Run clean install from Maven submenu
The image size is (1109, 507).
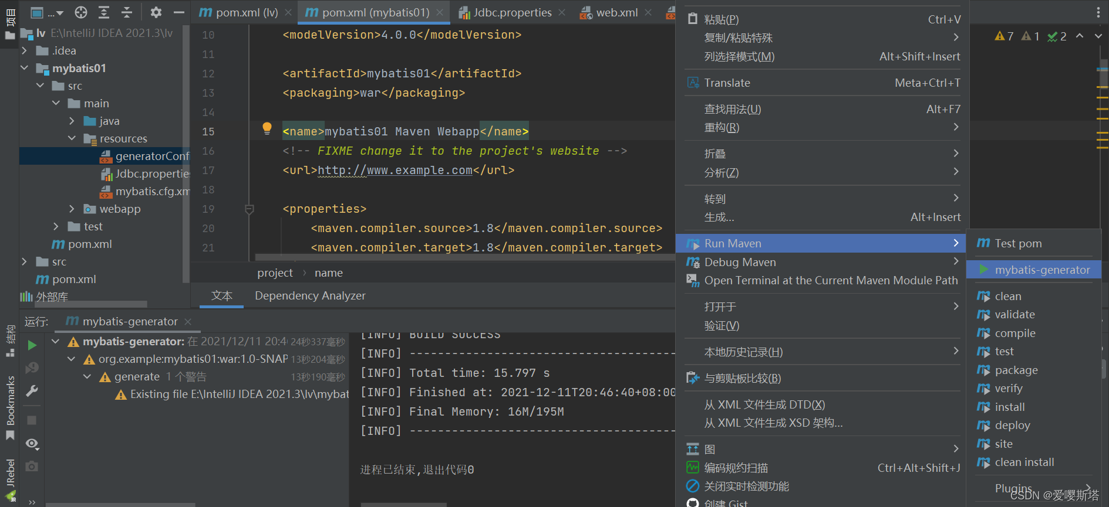click(1034, 462)
